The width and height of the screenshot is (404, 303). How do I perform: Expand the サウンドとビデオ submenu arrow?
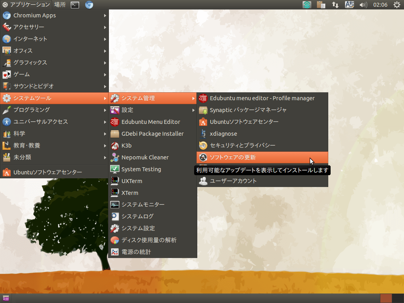click(105, 86)
